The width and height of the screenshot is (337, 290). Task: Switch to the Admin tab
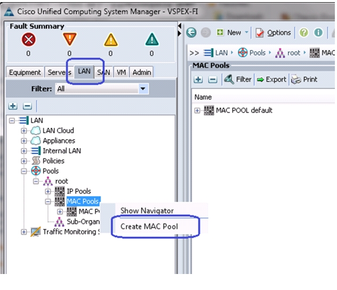(x=142, y=72)
